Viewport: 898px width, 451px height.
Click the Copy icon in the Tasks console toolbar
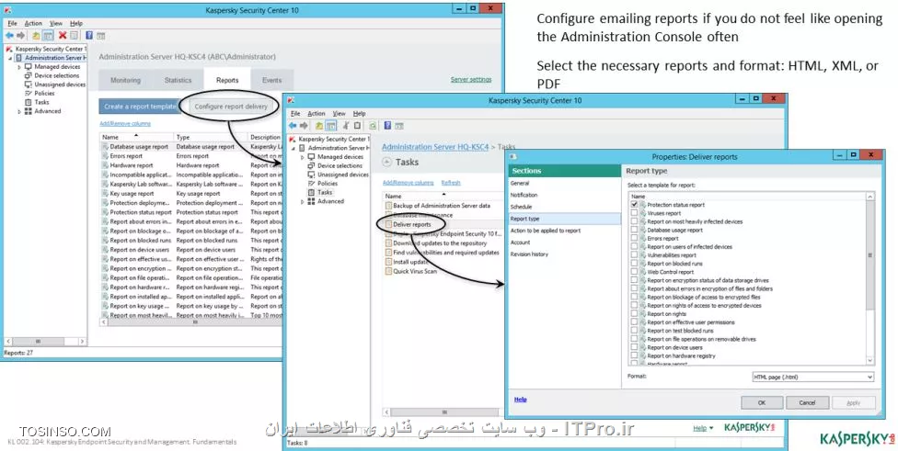357,126
